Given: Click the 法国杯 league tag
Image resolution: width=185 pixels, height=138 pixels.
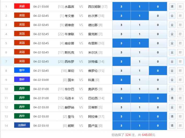Looking at the screenshot, I should (x=22, y=125).
